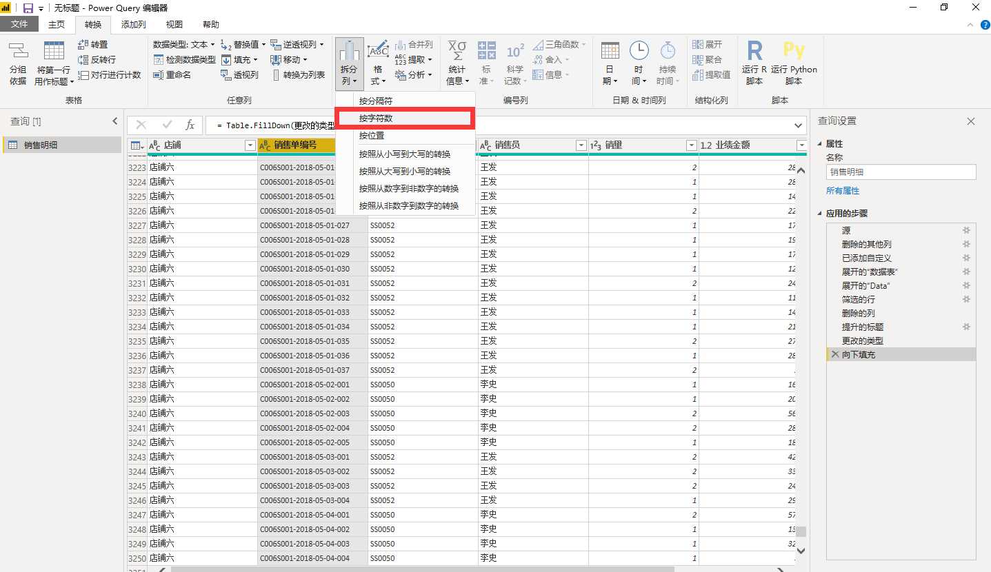This screenshot has height=572, width=991.
Task: Click the 分组依据 (Group By) icon
Action: tap(18, 52)
